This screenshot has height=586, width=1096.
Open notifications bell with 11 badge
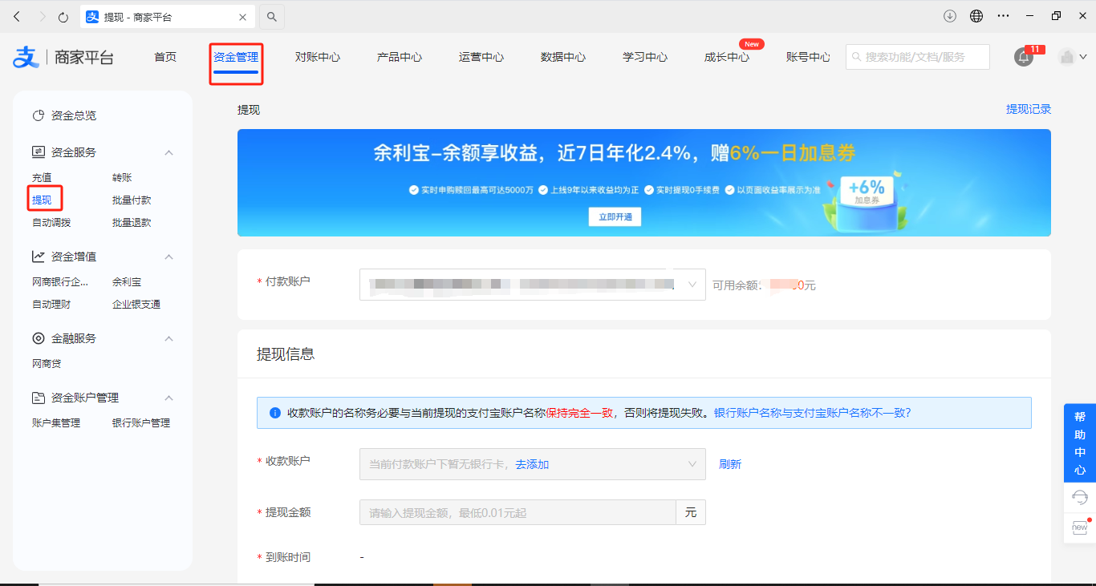(1024, 57)
